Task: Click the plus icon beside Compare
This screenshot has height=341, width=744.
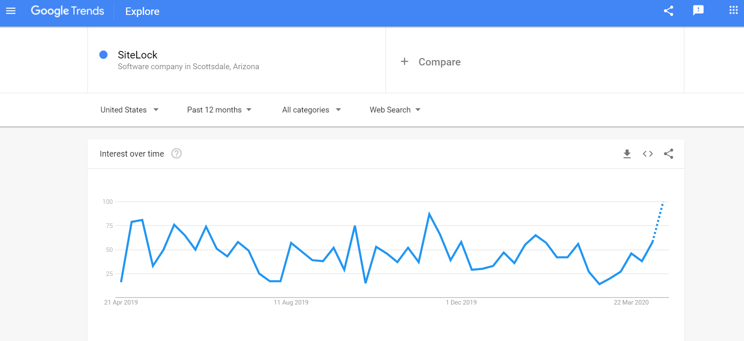Action: pyautogui.click(x=405, y=62)
